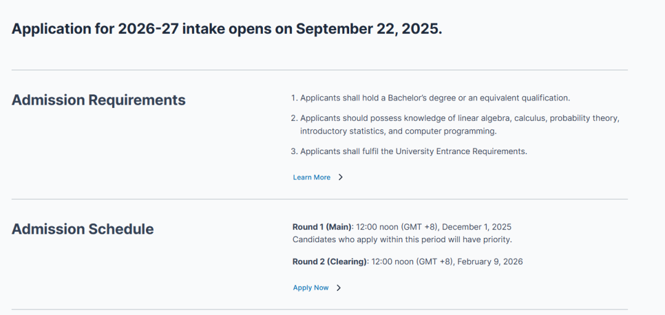The width and height of the screenshot is (665, 315).
Task: Click the 2026-27 intake application heading
Action: [x=227, y=29]
